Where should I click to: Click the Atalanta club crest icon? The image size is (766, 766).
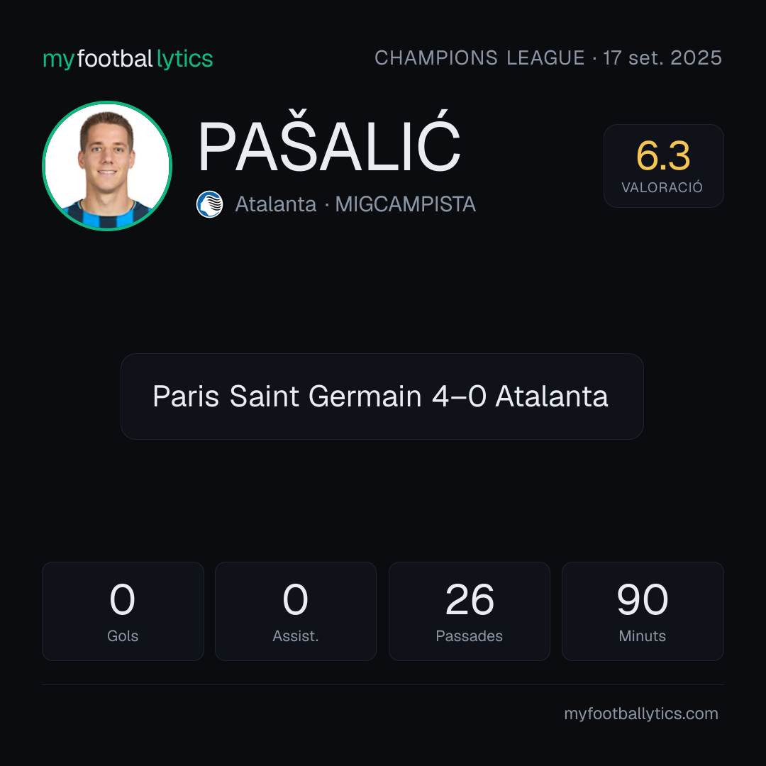209,204
